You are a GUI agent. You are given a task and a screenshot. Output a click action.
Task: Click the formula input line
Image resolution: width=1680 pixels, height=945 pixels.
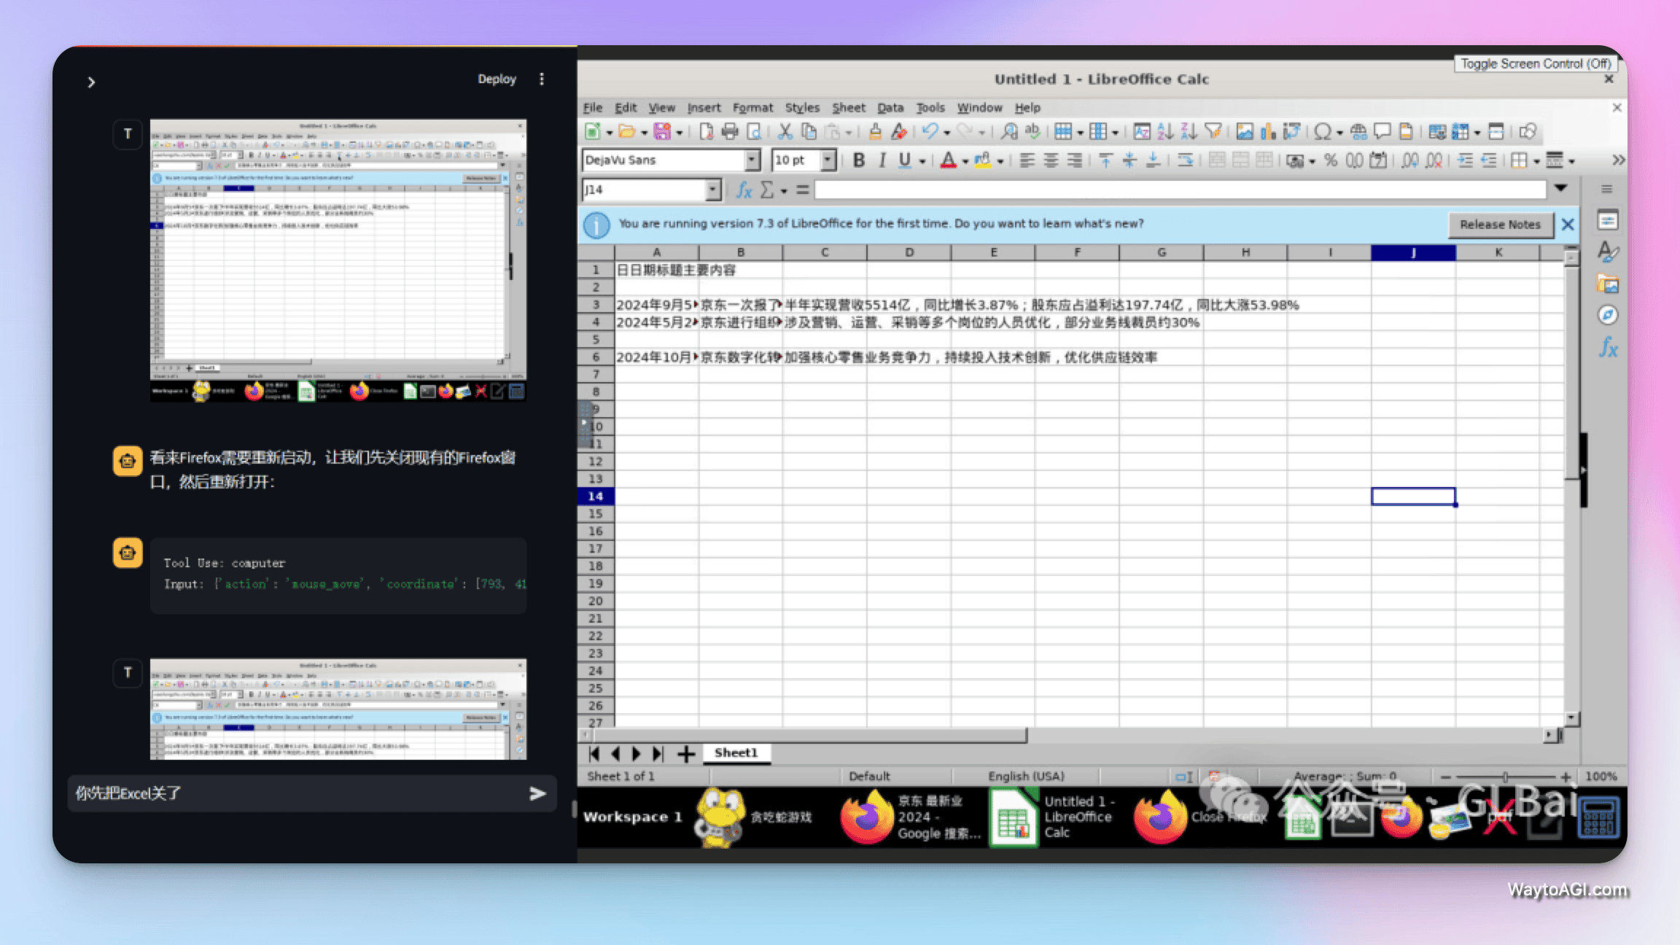(1180, 190)
